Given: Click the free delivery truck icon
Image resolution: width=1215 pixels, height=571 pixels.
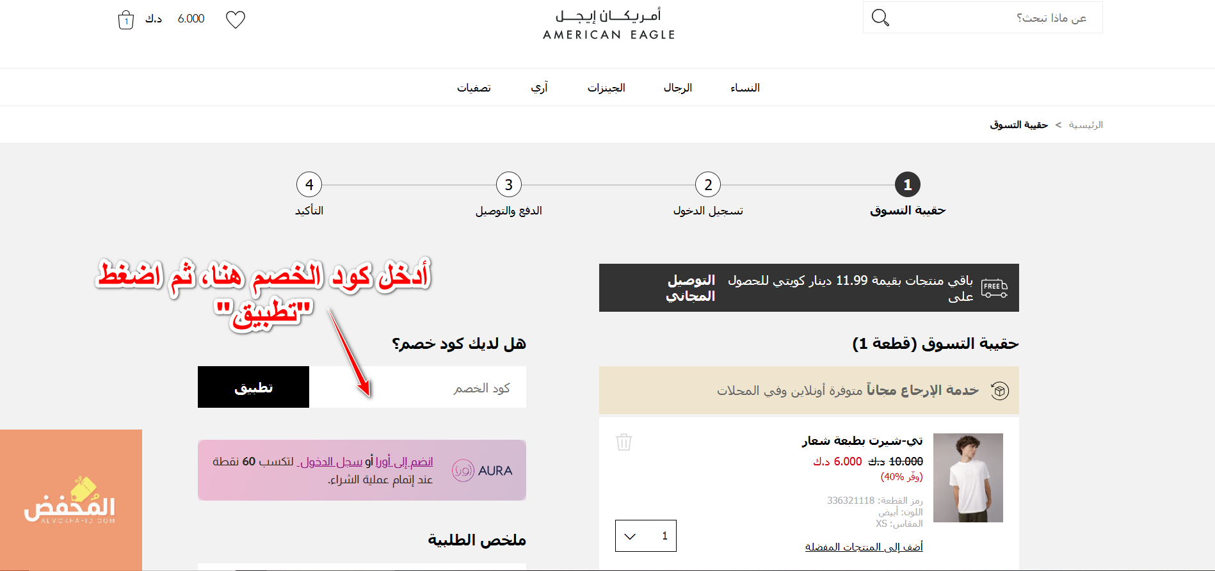Looking at the screenshot, I should [x=994, y=288].
